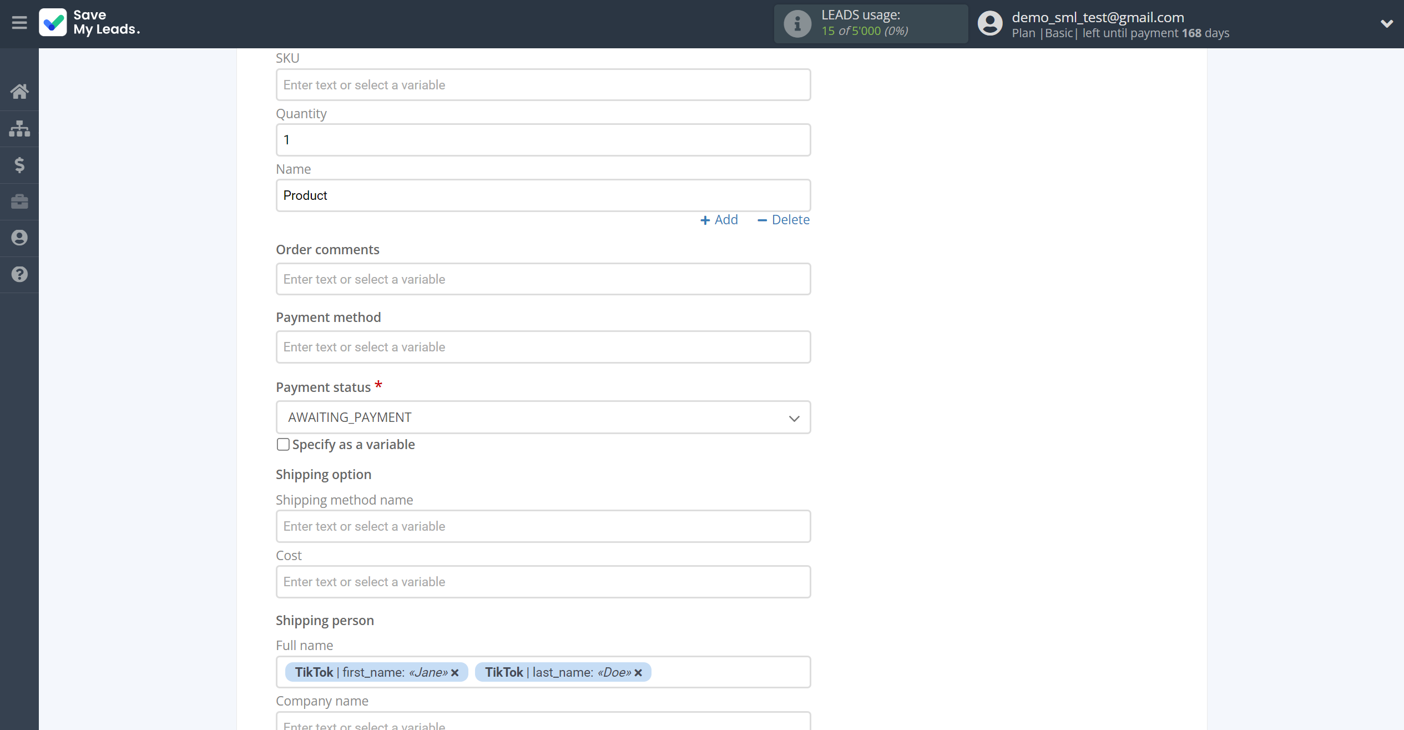Toggle the Specify as a variable checkbox
The height and width of the screenshot is (730, 1404).
pyautogui.click(x=282, y=444)
